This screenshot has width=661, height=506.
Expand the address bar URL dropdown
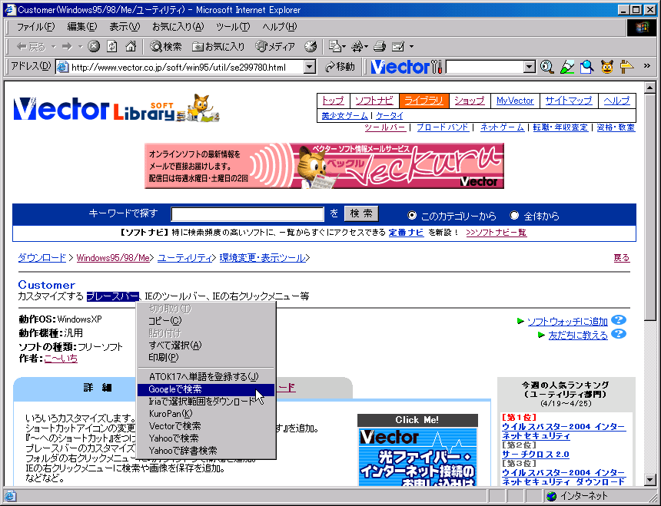310,67
